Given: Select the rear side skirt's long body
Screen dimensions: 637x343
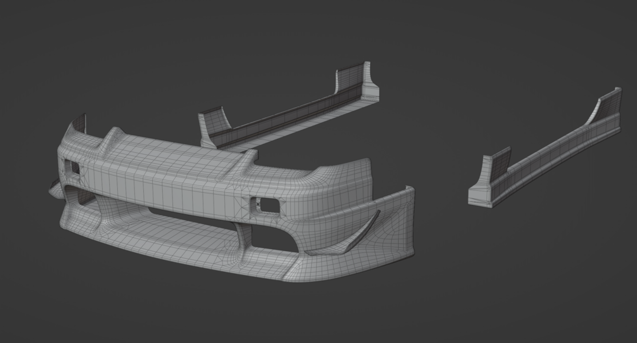Looking at the screenshot, I should coord(285,118).
